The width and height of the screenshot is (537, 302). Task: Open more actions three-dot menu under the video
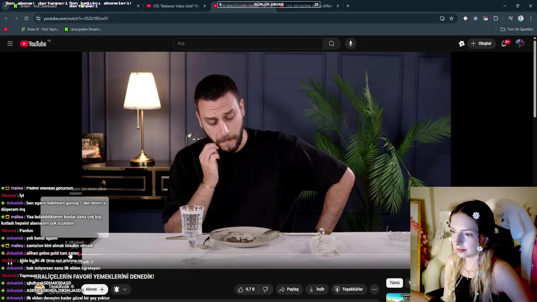click(374, 289)
